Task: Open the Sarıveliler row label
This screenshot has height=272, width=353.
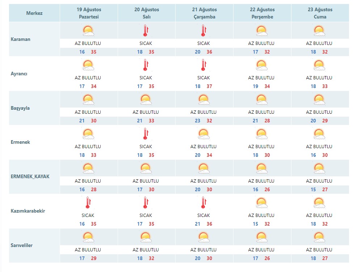Action: (x=22, y=246)
